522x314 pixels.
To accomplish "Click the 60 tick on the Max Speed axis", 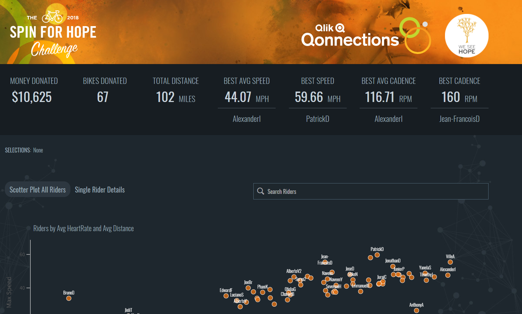I will click(22, 254).
